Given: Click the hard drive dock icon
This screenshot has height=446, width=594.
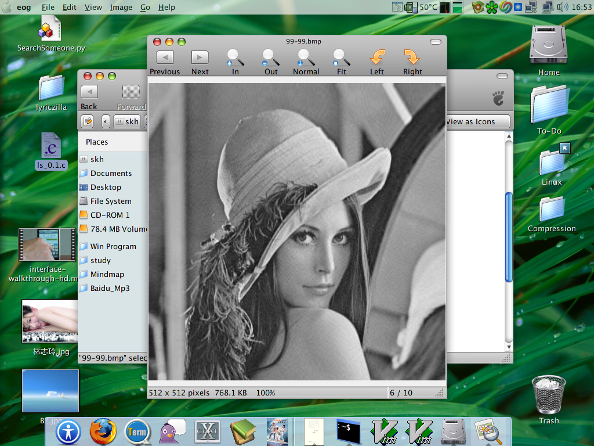Looking at the screenshot, I should [x=454, y=432].
